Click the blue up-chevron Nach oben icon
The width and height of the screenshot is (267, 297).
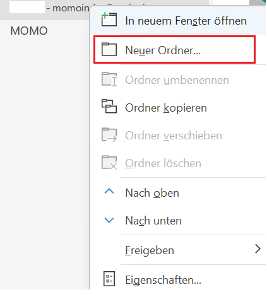pyautogui.click(x=109, y=191)
